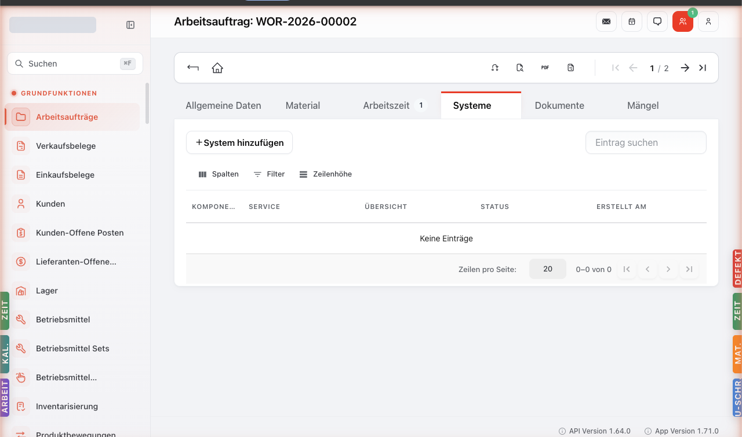742x437 pixels.
Task: Open Lager in the sidebar
Action: coord(72,291)
